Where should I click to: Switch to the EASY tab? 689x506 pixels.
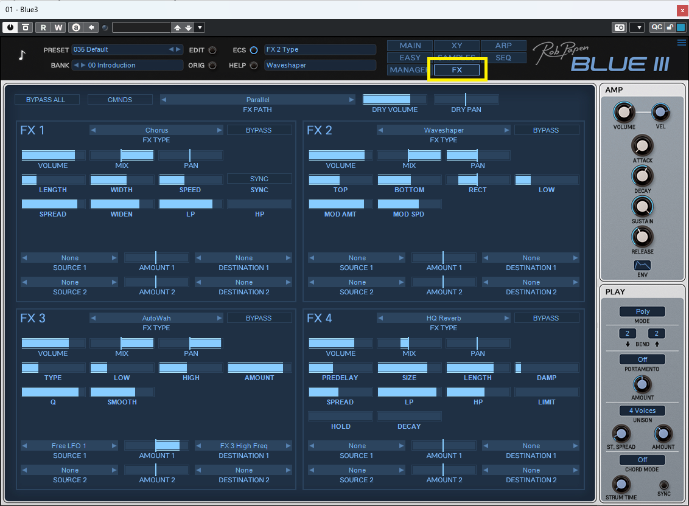coord(410,58)
